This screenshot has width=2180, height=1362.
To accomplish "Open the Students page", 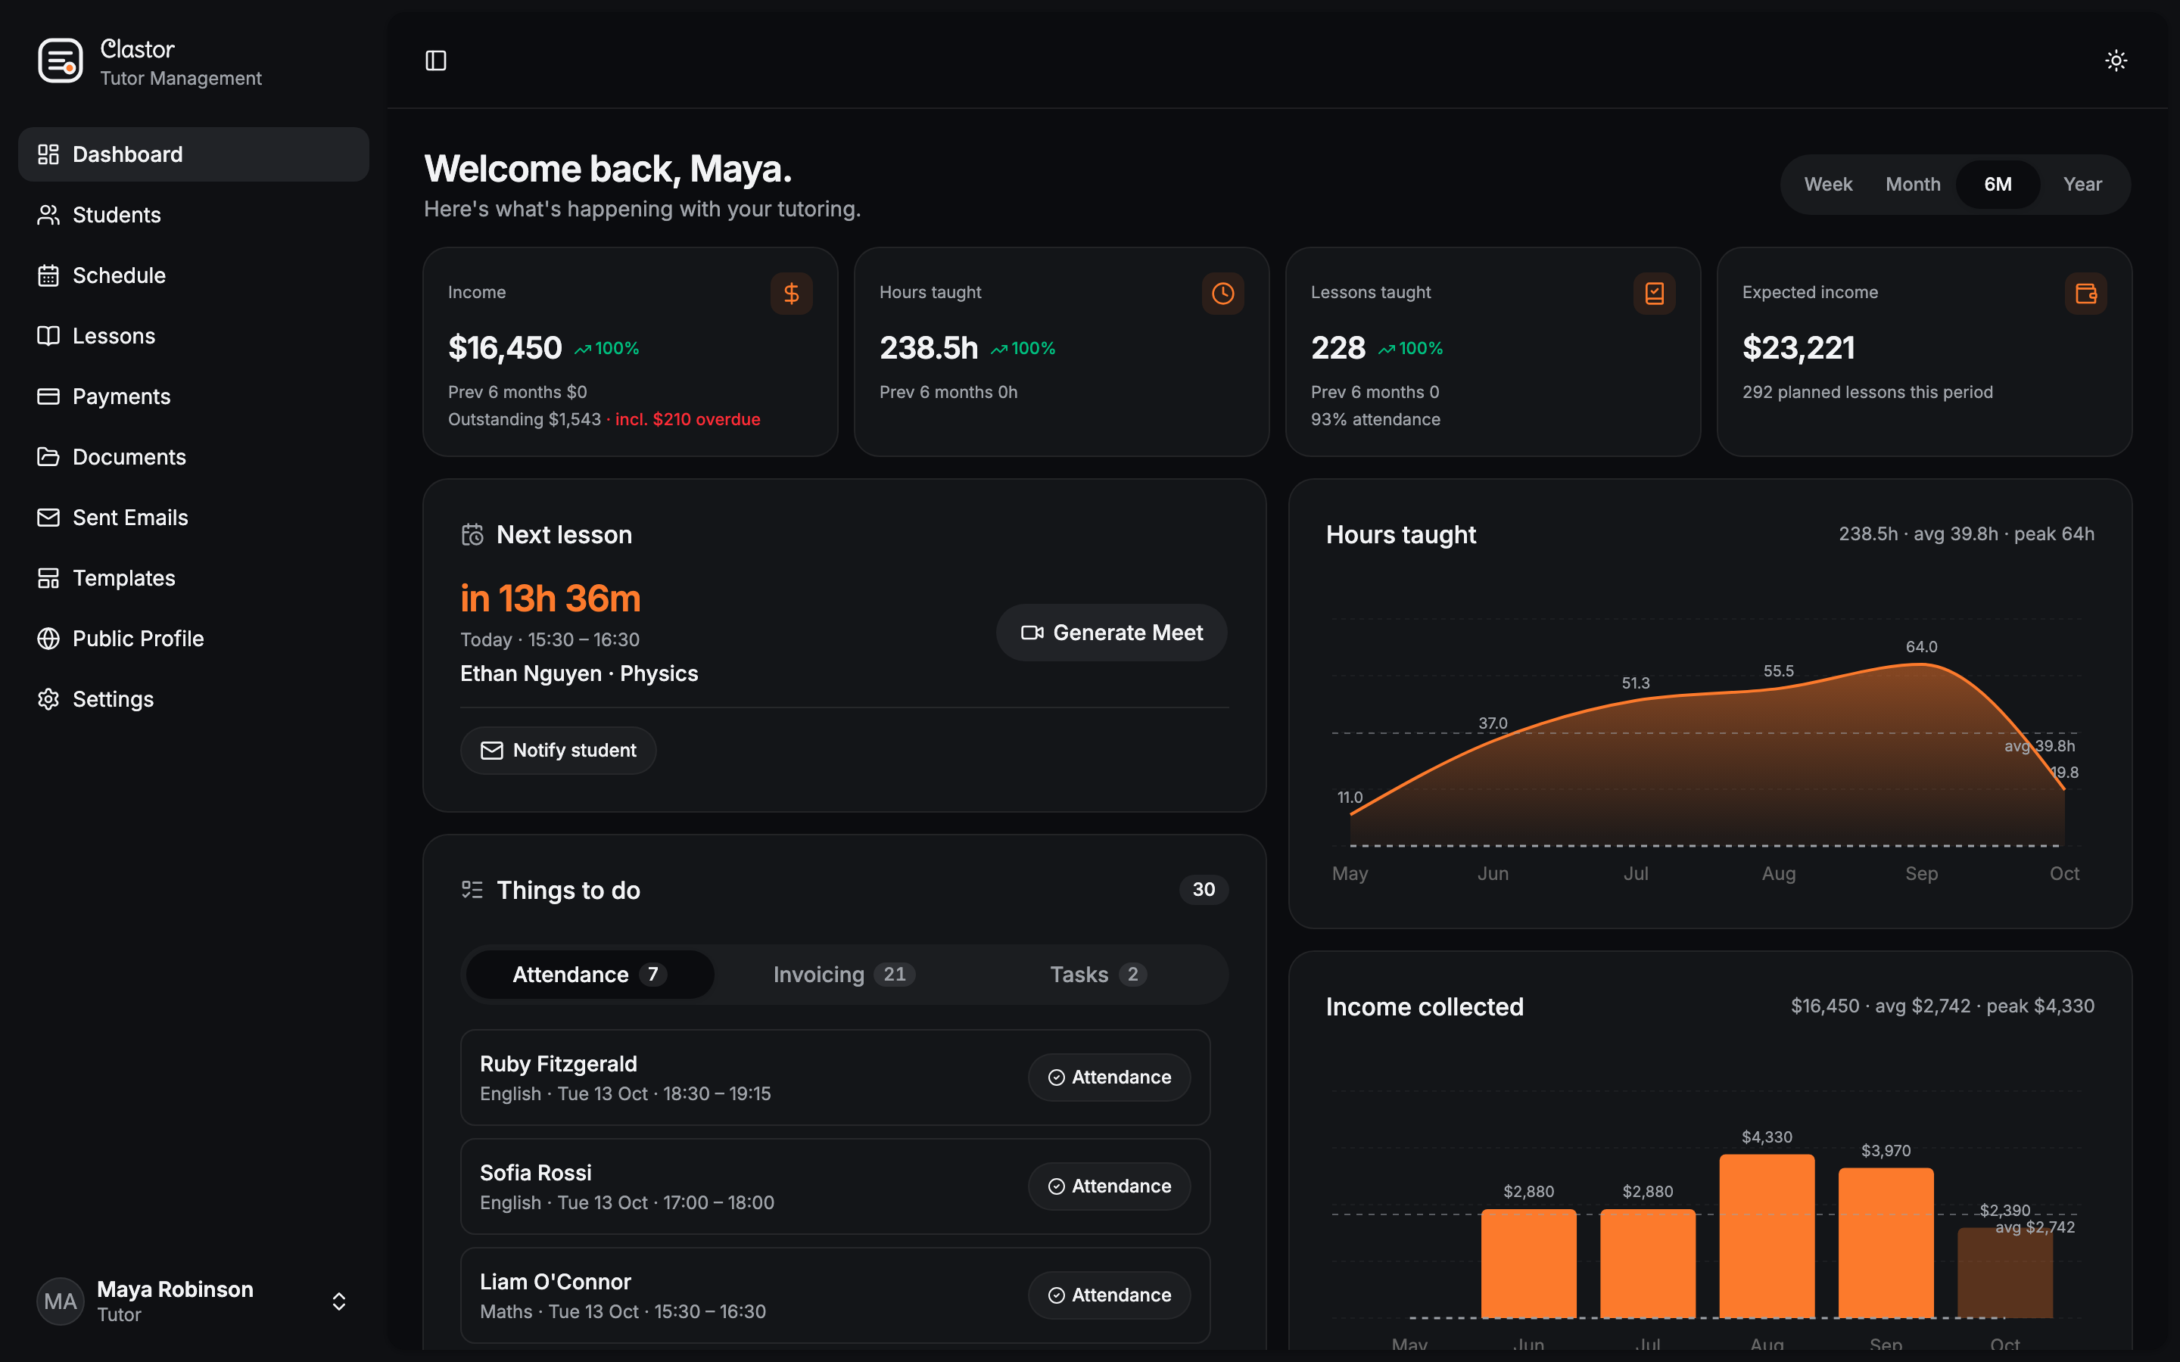I will tap(194, 214).
